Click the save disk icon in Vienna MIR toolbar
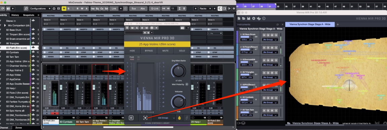This screenshot has width=387, height=130. pyautogui.click(x=249, y=18)
